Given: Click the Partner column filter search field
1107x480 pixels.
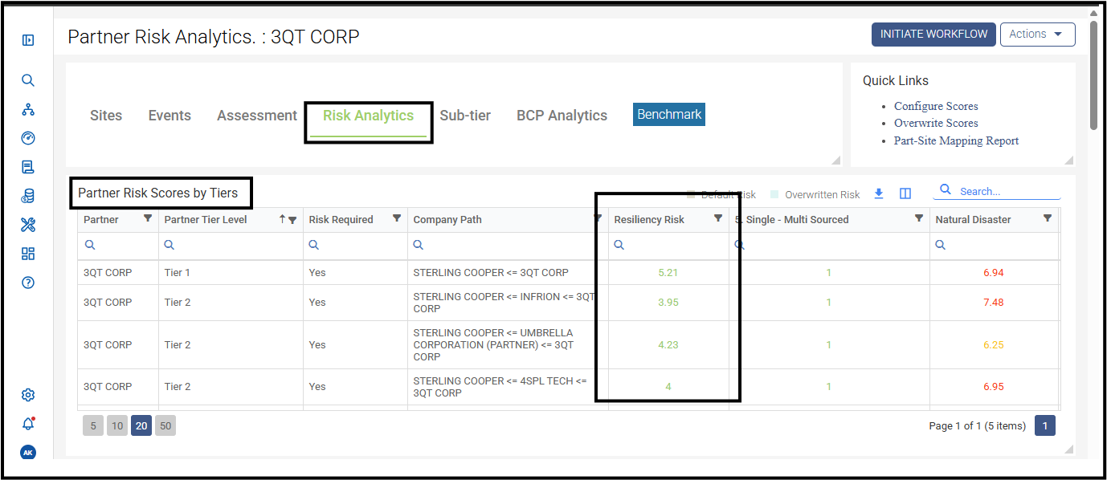Looking at the screenshot, I should point(118,246).
